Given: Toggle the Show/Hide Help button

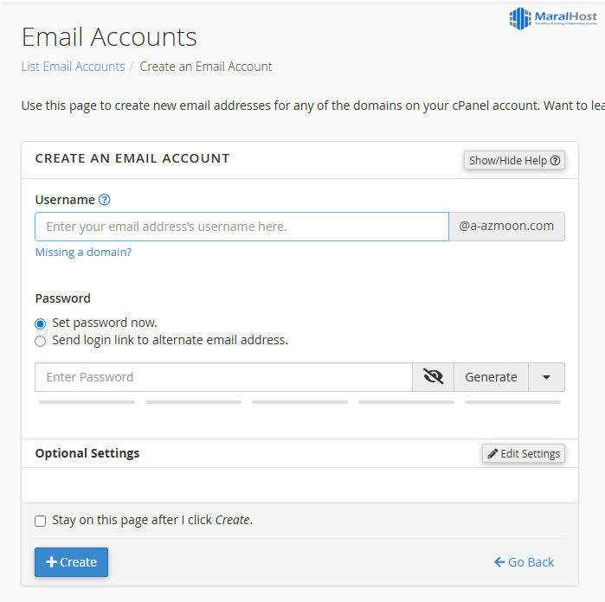Looking at the screenshot, I should [x=514, y=160].
